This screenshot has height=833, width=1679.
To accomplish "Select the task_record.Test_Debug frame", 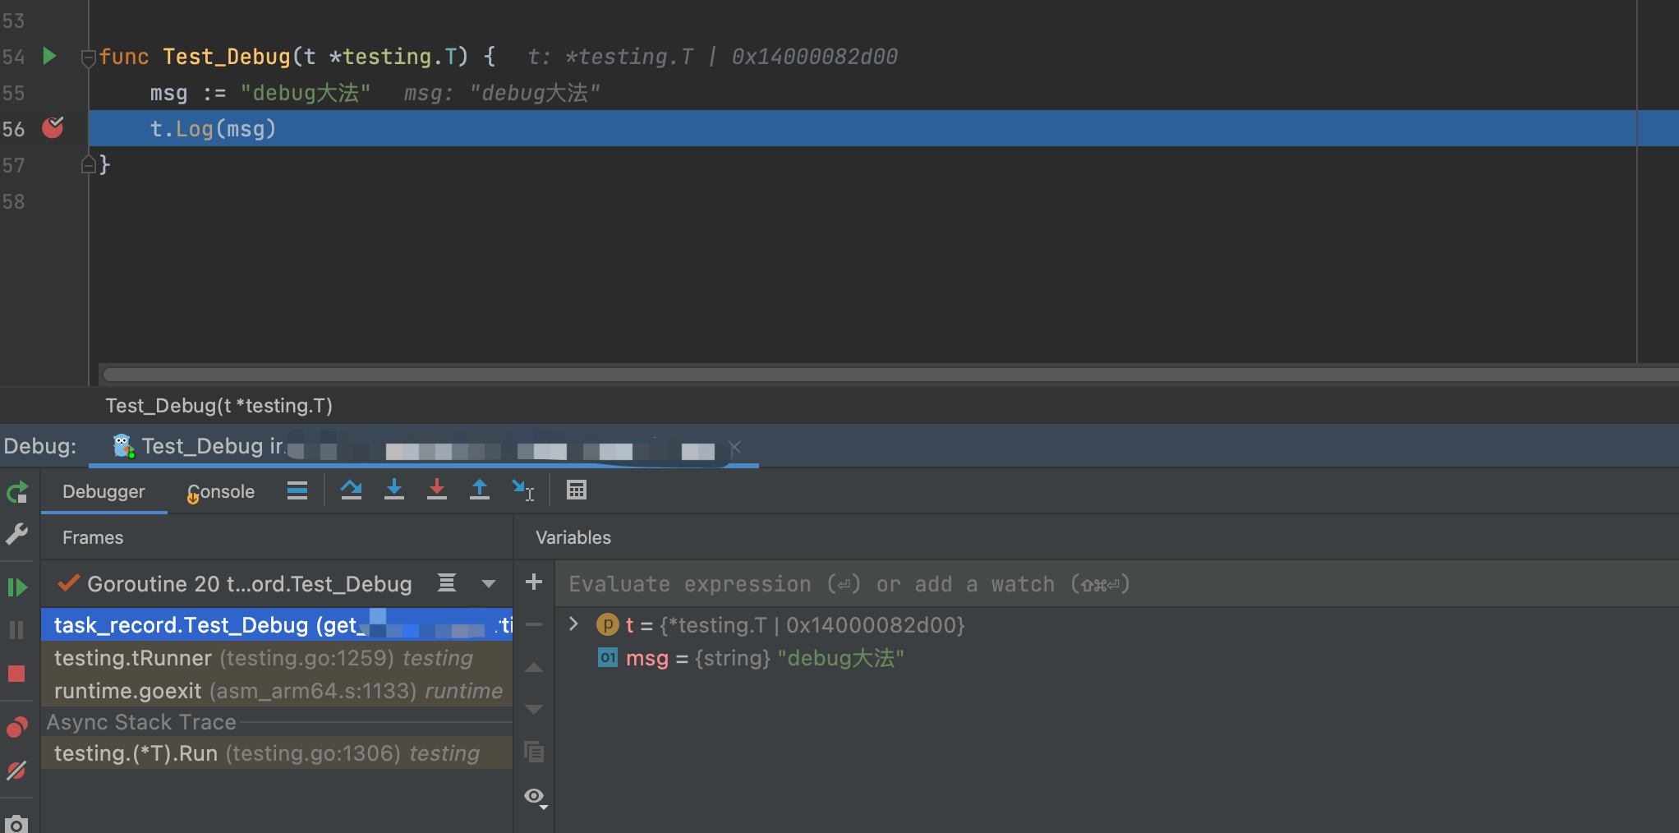I will pyautogui.click(x=277, y=625).
